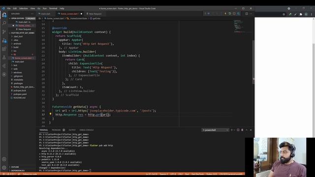Select the Debug Console panel tab

(x=87, y=130)
